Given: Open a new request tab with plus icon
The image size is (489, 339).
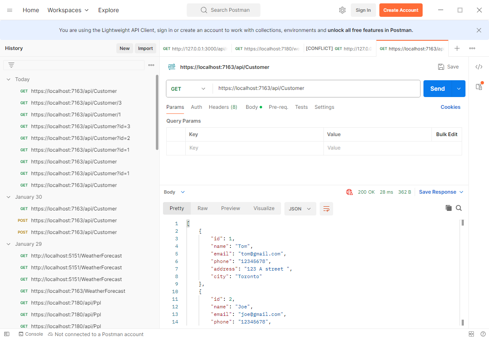Looking at the screenshot, I should pos(457,48).
